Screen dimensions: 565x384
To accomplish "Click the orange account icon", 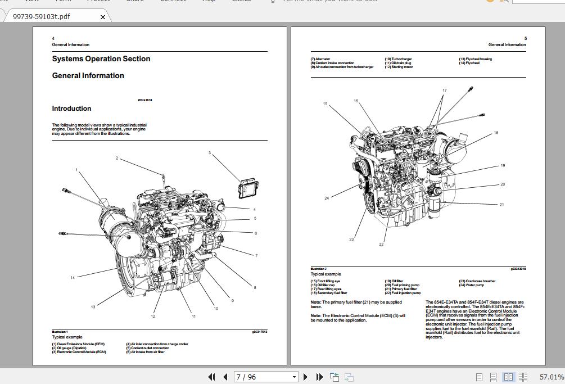I will coord(489,2).
